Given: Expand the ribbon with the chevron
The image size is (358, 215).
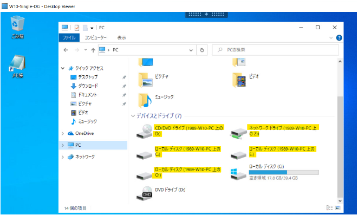Looking at the screenshot, I should pos(331,38).
